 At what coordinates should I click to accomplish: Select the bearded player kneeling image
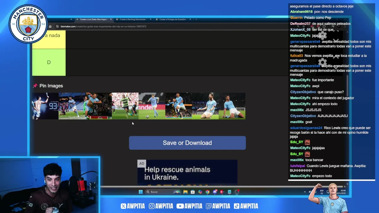coord(205,106)
